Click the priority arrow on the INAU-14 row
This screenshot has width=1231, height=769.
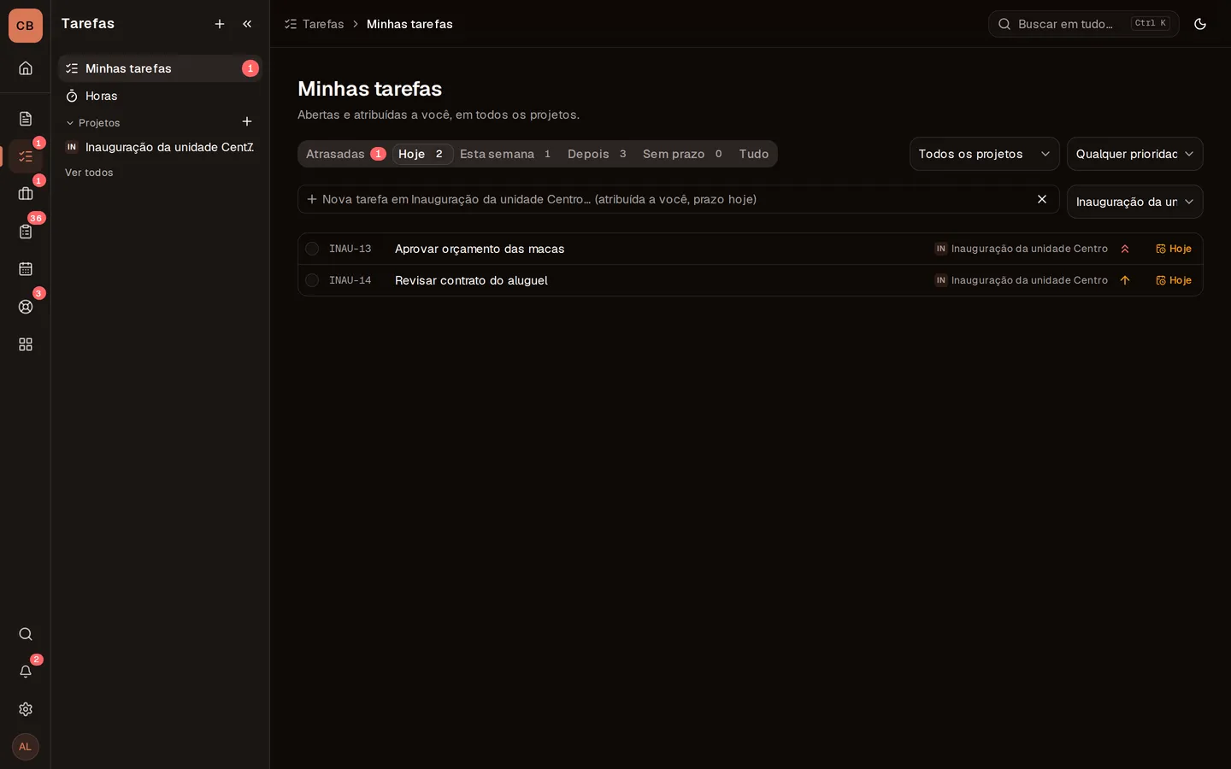(x=1125, y=280)
